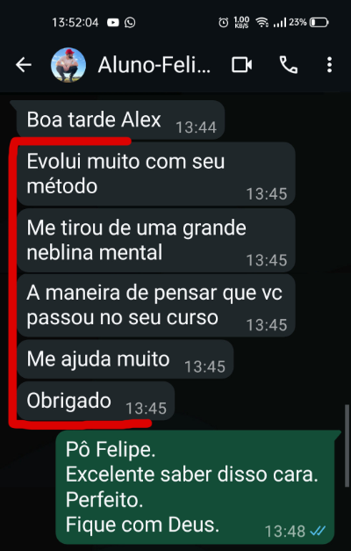Tap the Wi-Fi status icon

click(261, 23)
